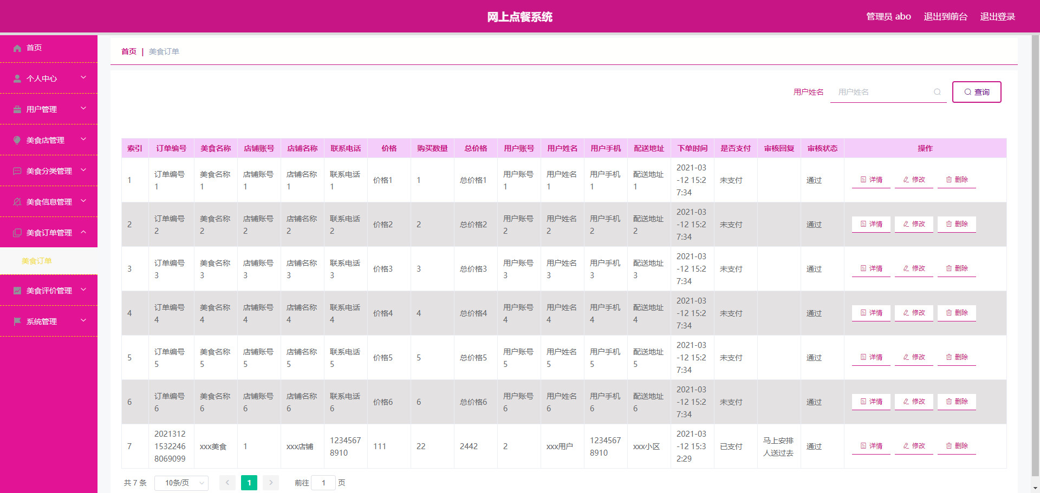Image resolution: width=1040 pixels, height=493 pixels.
Task: Open the 系统管理 menu label
Action: point(42,322)
